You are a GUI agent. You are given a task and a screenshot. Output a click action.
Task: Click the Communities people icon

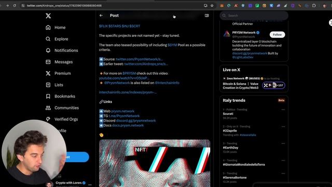(48, 108)
